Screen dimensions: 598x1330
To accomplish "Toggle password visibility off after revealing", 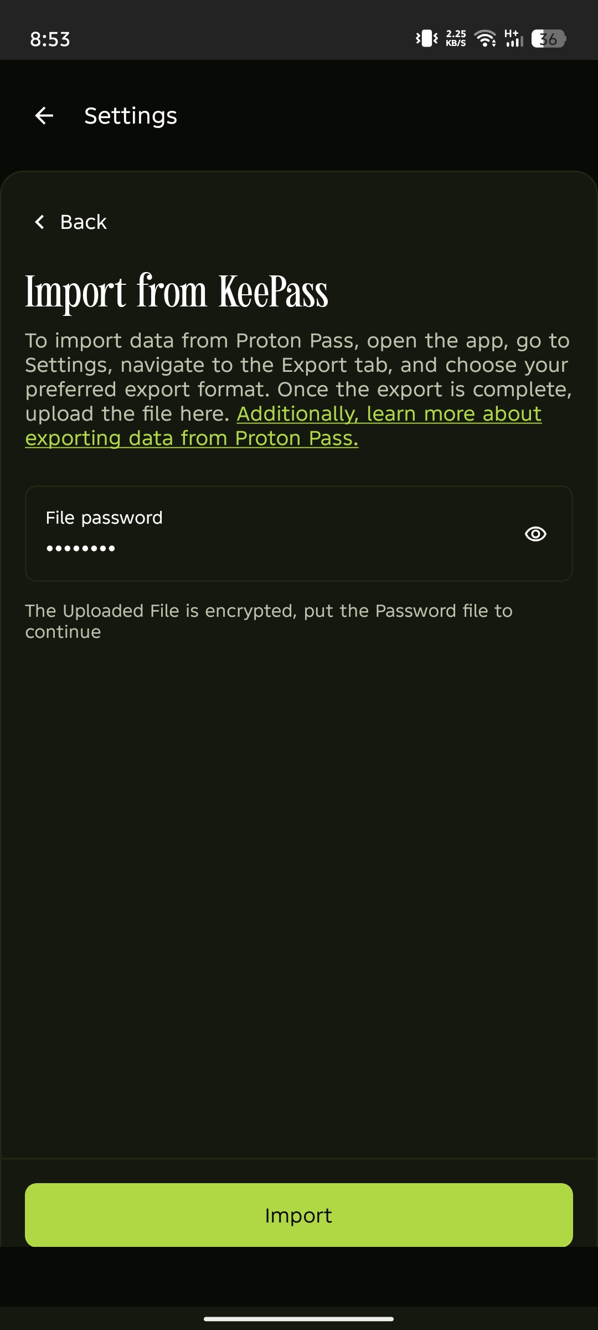I will pos(535,534).
